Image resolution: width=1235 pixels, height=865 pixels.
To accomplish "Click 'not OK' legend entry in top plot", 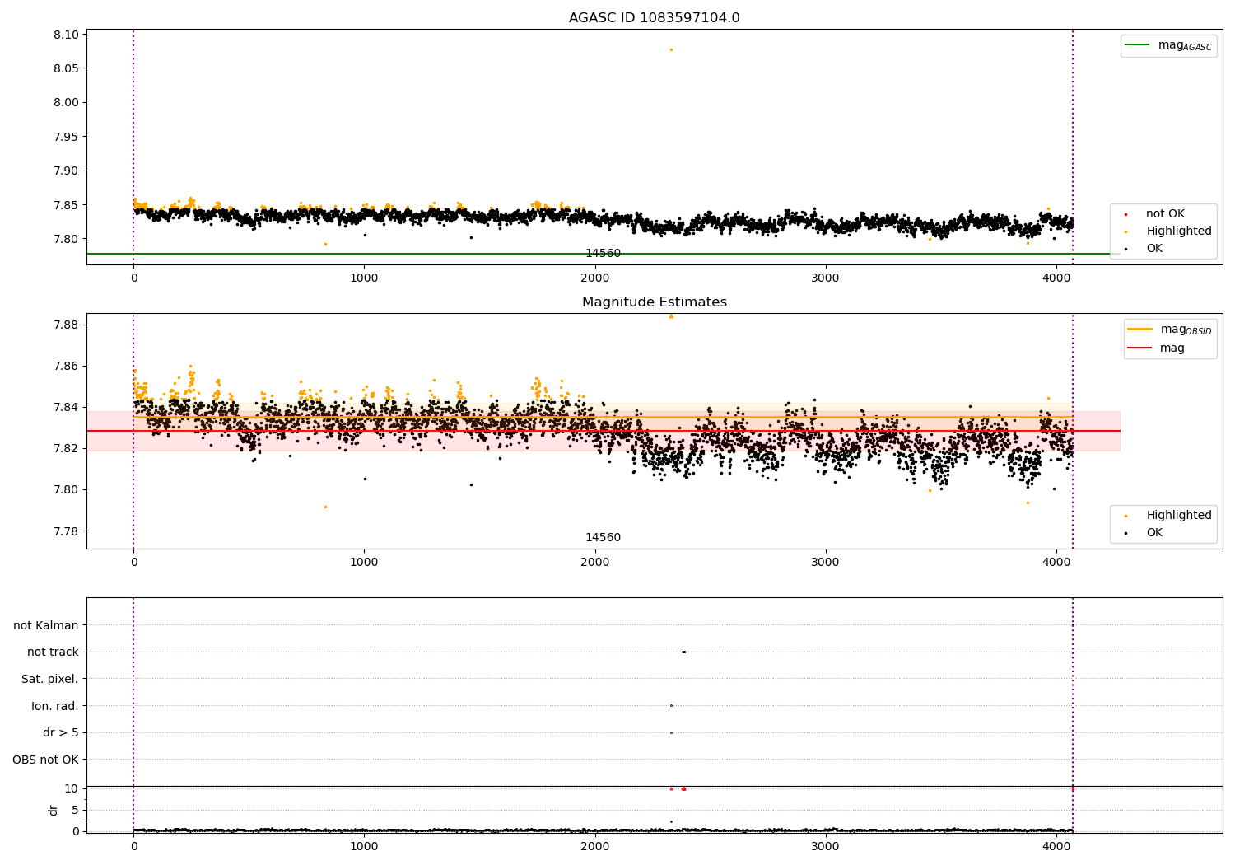I will coord(1165,213).
